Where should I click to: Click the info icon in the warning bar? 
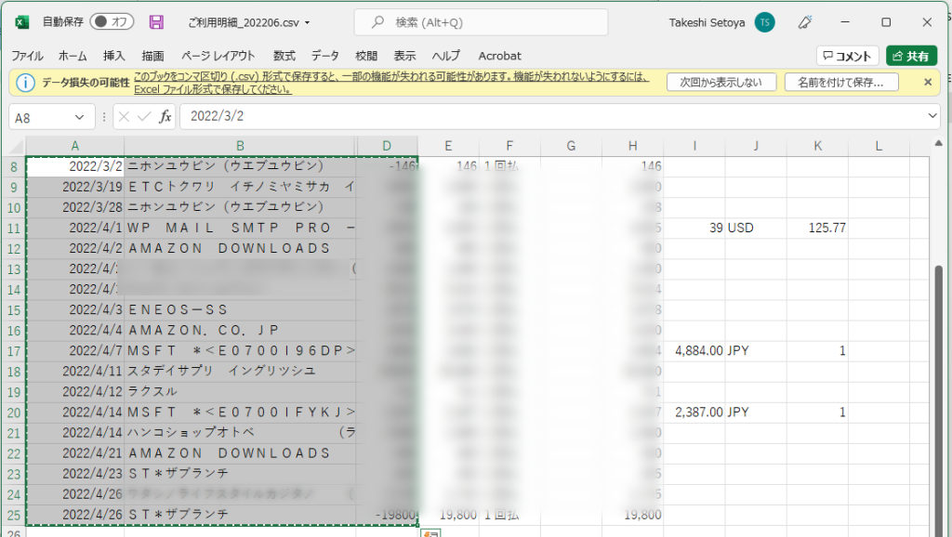click(25, 83)
